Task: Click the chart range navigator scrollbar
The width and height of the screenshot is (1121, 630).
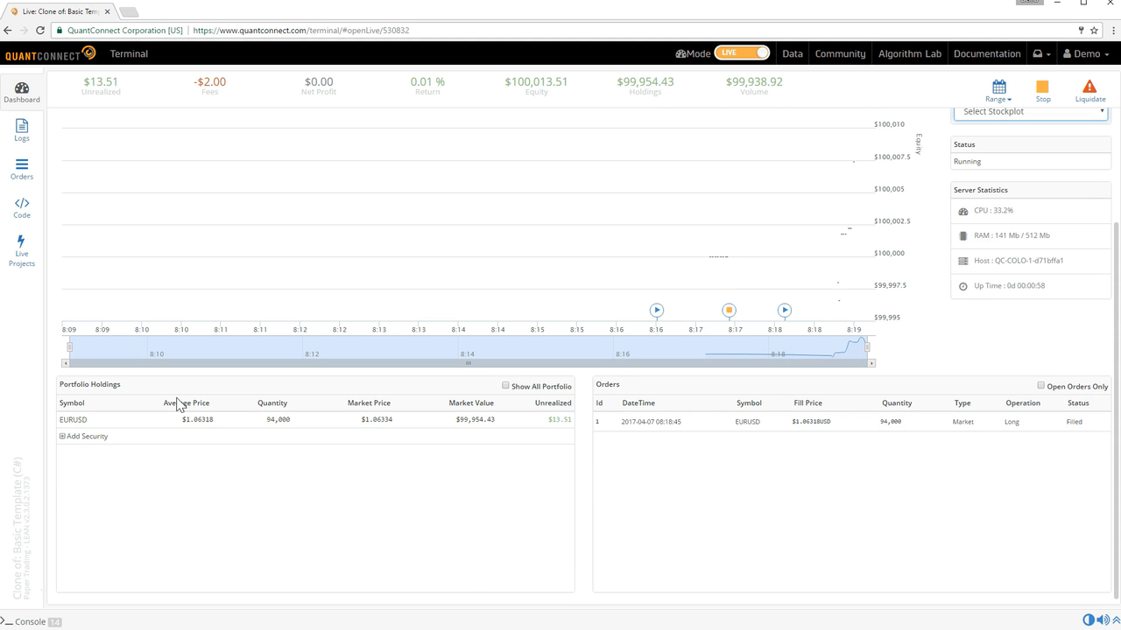Action: click(468, 363)
